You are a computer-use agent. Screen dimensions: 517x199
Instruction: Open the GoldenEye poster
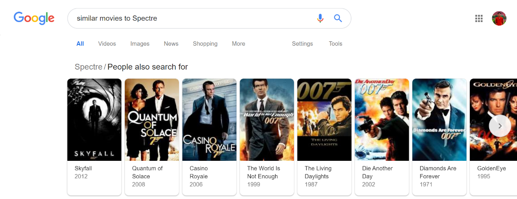click(x=493, y=119)
